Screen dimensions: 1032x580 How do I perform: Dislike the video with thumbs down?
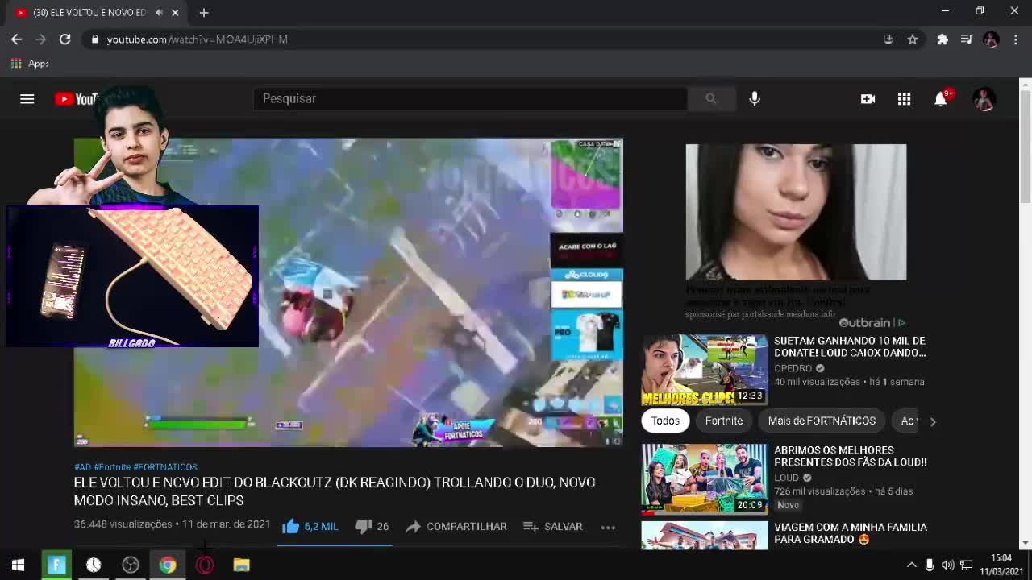pyautogui.click(x=372, y=526)
